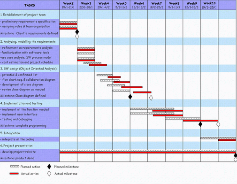Image resolution: width=237 pixels, height=184 pixels.
Task: Click red actual bar for develop project website
Action: (148, 153)
